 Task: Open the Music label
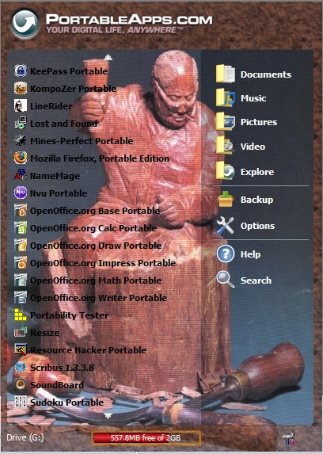253,98
